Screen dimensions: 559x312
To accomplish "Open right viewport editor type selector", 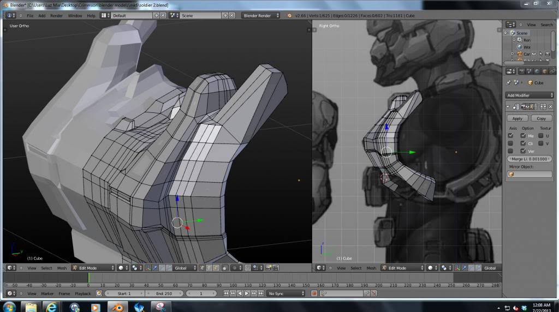I will [320, 268].
